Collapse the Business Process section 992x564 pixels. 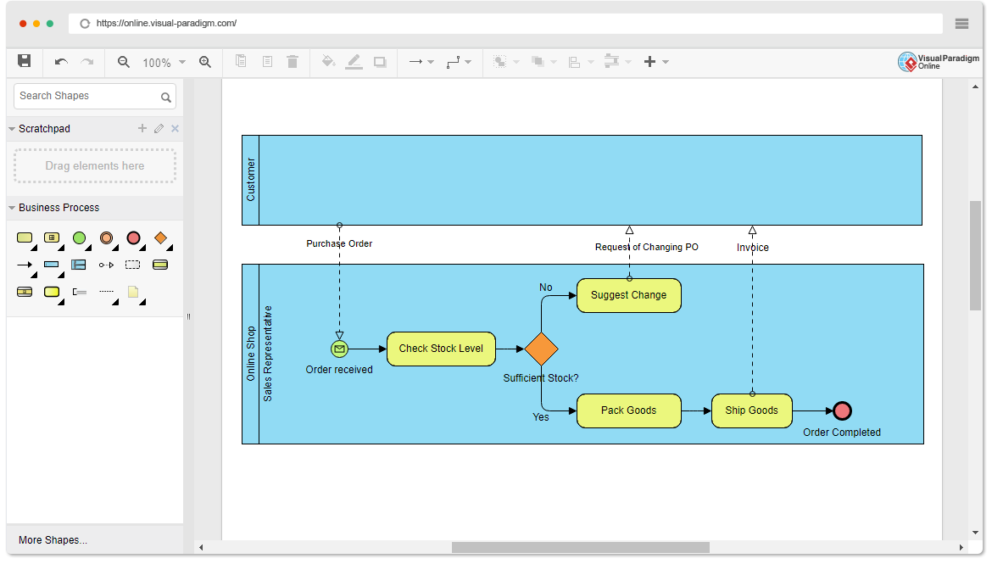(x=12, y=208)
